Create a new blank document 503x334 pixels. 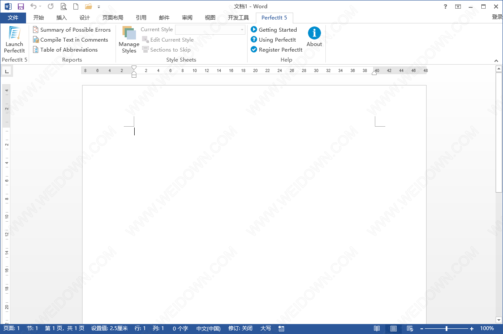(x=76, y=7)
